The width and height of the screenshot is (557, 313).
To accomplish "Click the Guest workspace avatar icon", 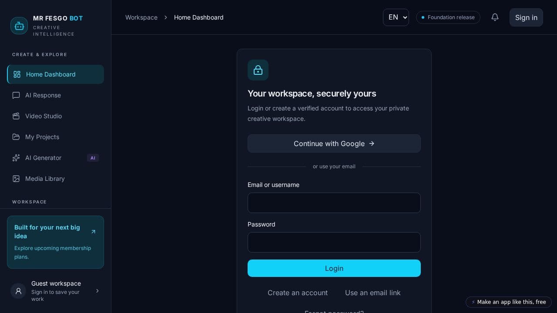I will (x=18, y=291).
